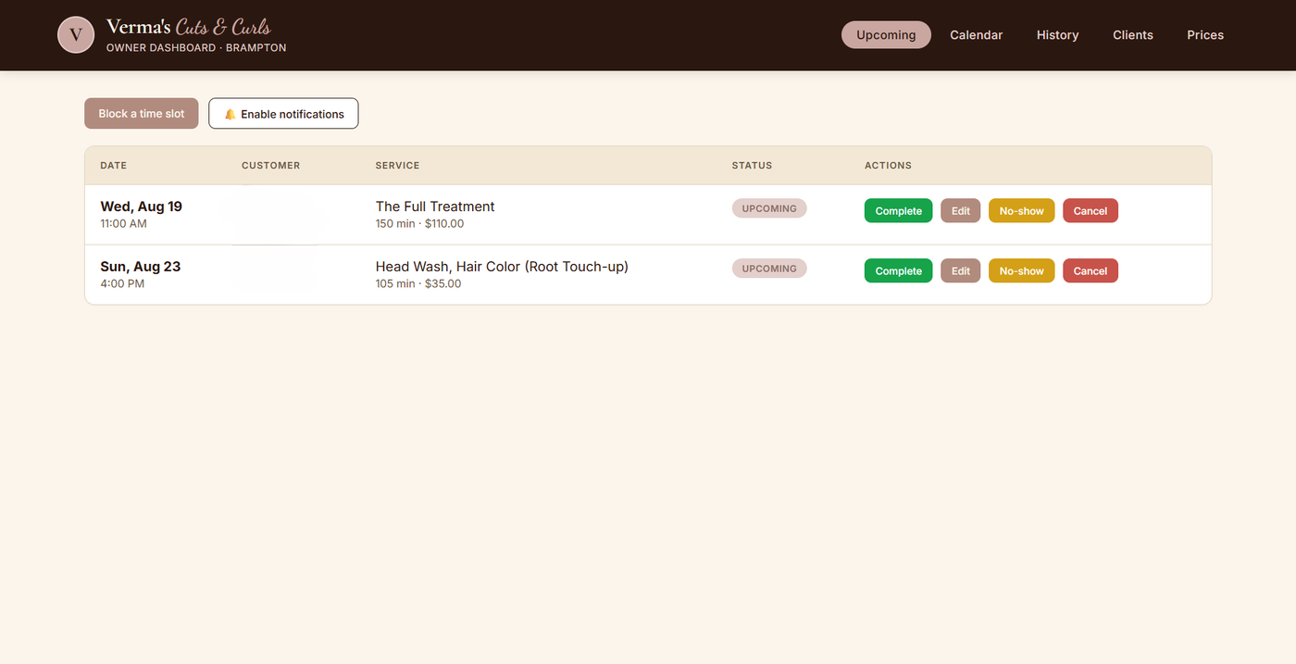1296x664 pixels.
Task: Click Upcoming status badge for Full Treatment
Action: click(769, 208)
